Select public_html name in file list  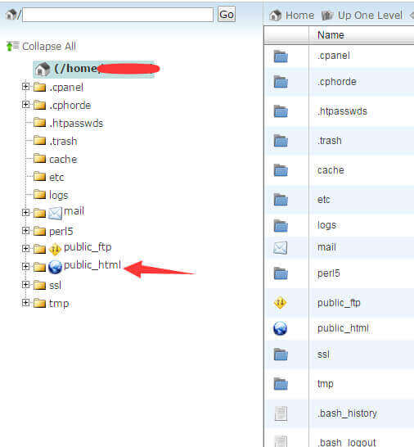[343, 328]
